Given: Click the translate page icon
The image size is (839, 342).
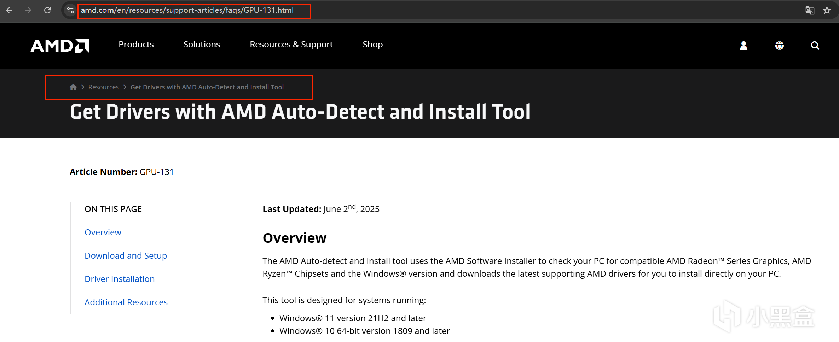Looking at the screenshot, I should click(x=810, y=10).
